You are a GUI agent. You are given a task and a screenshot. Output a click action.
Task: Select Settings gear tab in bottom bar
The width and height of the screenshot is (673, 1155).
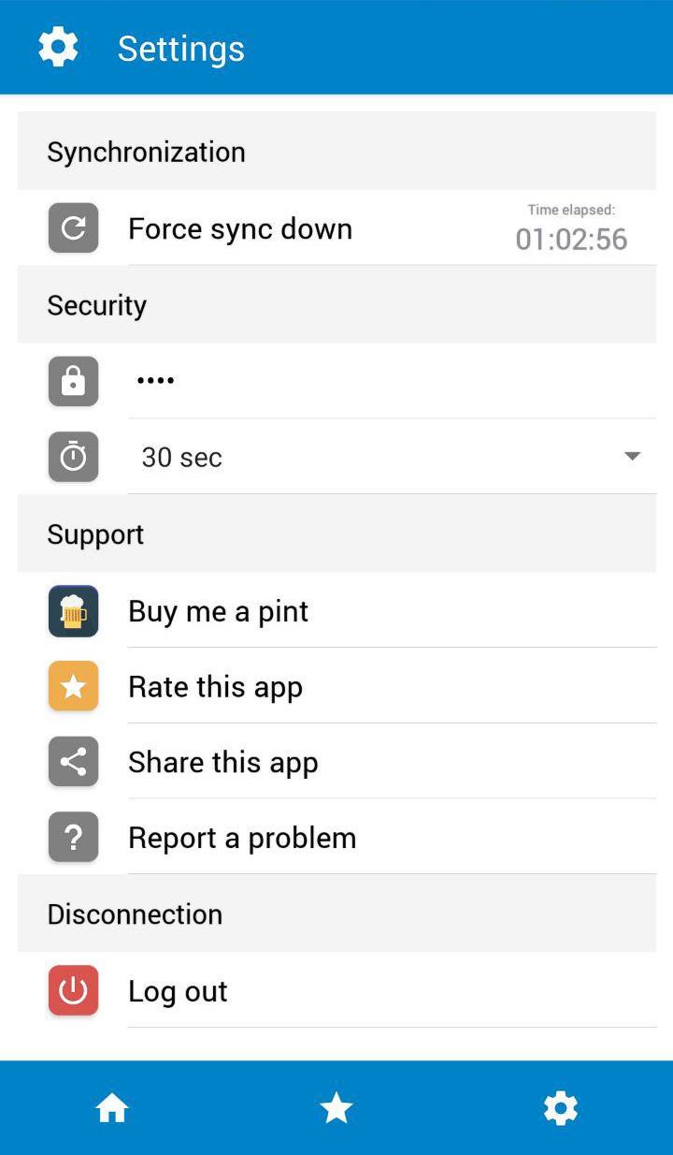coord(561,1108)
